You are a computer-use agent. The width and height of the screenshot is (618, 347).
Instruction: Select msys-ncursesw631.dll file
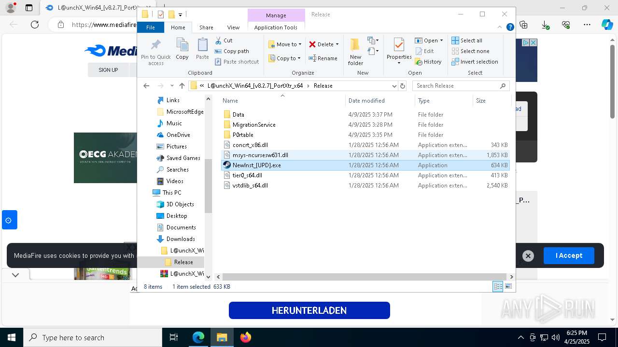[x=365, y=155]
